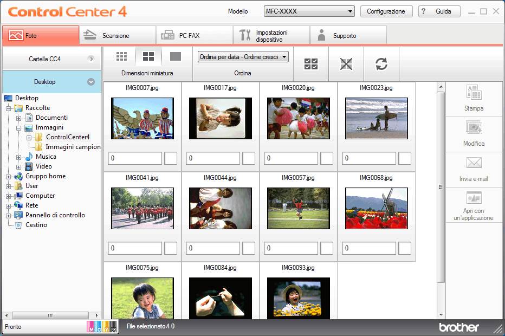Select Rete network item
505x336 pixels.
point(31,205)
